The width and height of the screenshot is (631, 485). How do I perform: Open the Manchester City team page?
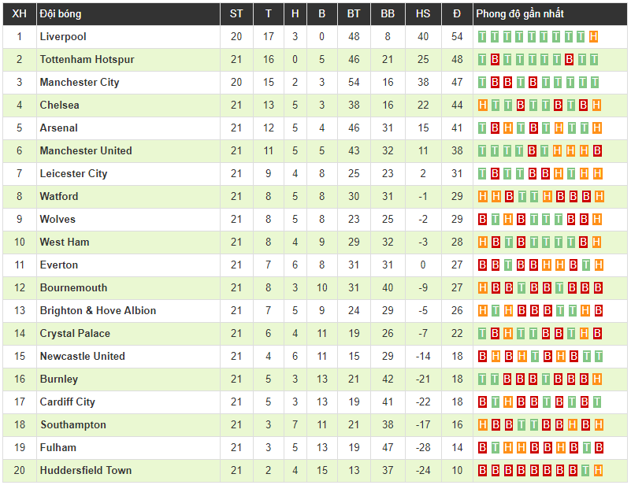[x=80, y=83]
